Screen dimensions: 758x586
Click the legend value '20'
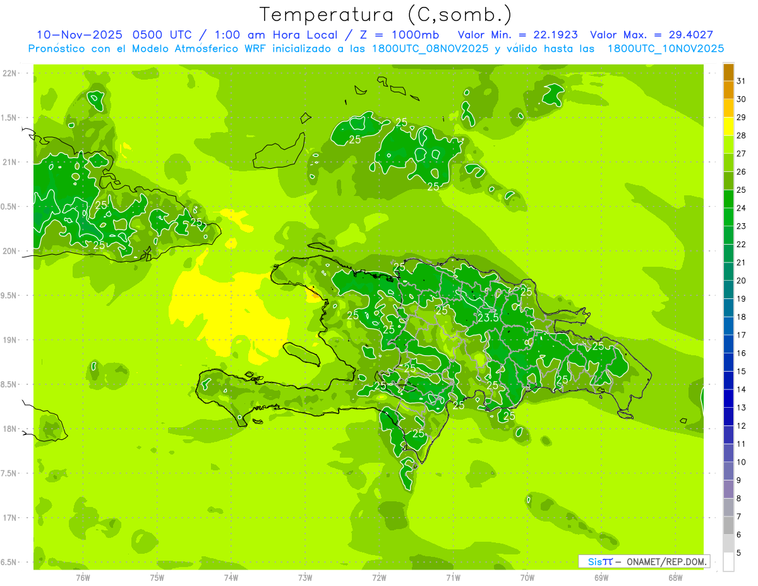pos(742,281)
